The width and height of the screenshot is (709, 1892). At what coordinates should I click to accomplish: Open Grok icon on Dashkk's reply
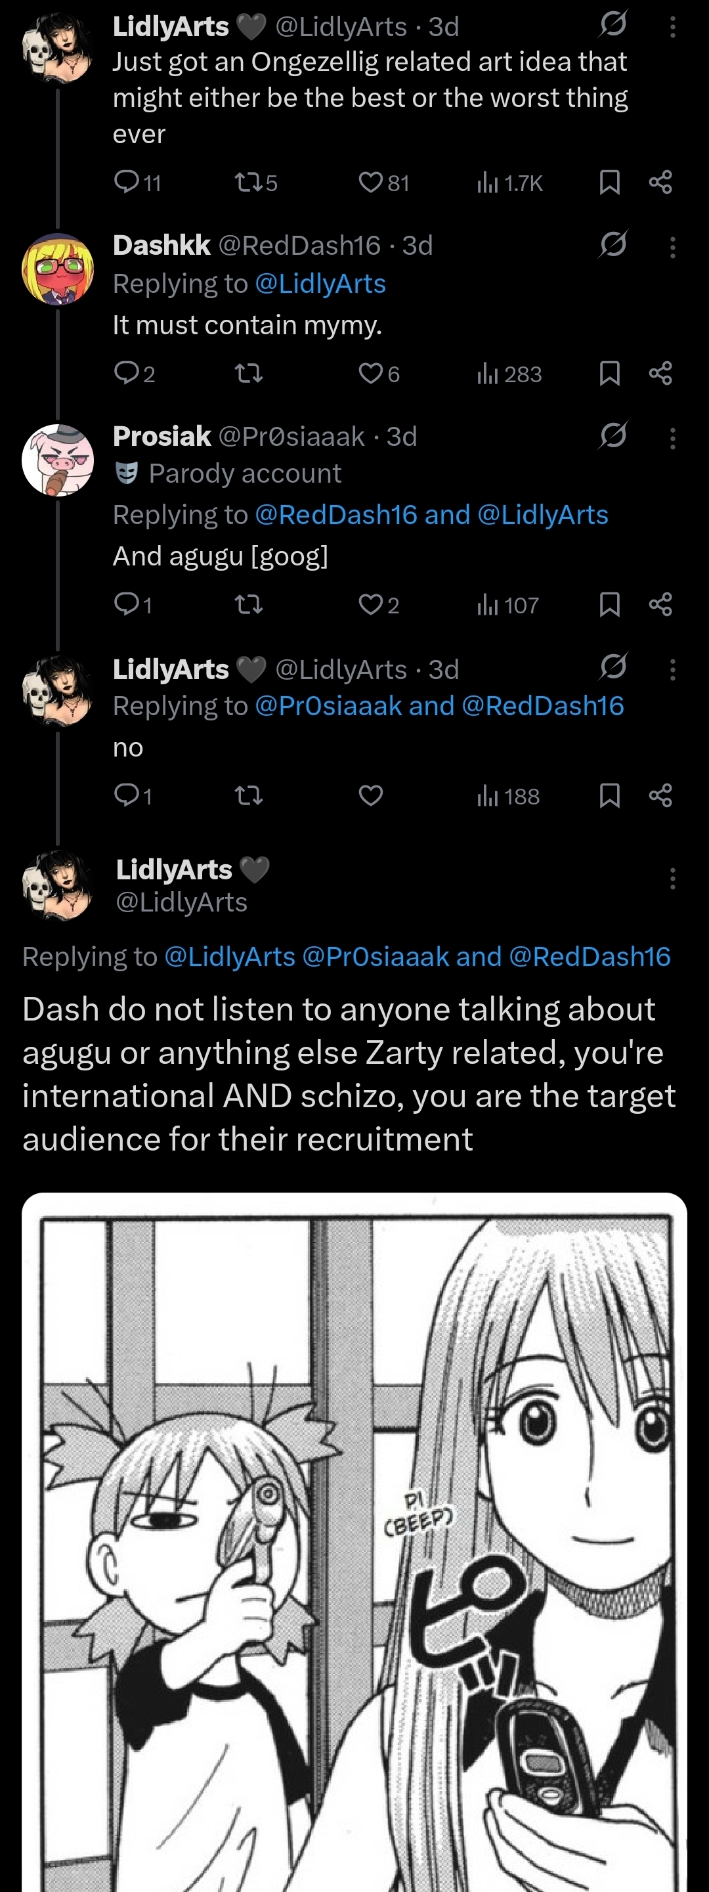coord(613,244)
